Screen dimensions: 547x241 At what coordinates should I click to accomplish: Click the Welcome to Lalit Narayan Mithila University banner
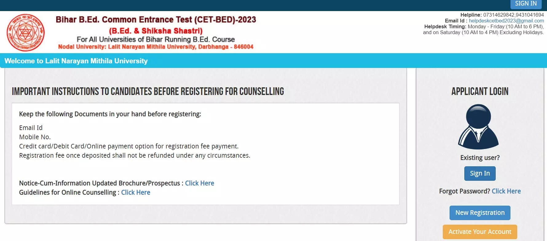click(76, 61)
